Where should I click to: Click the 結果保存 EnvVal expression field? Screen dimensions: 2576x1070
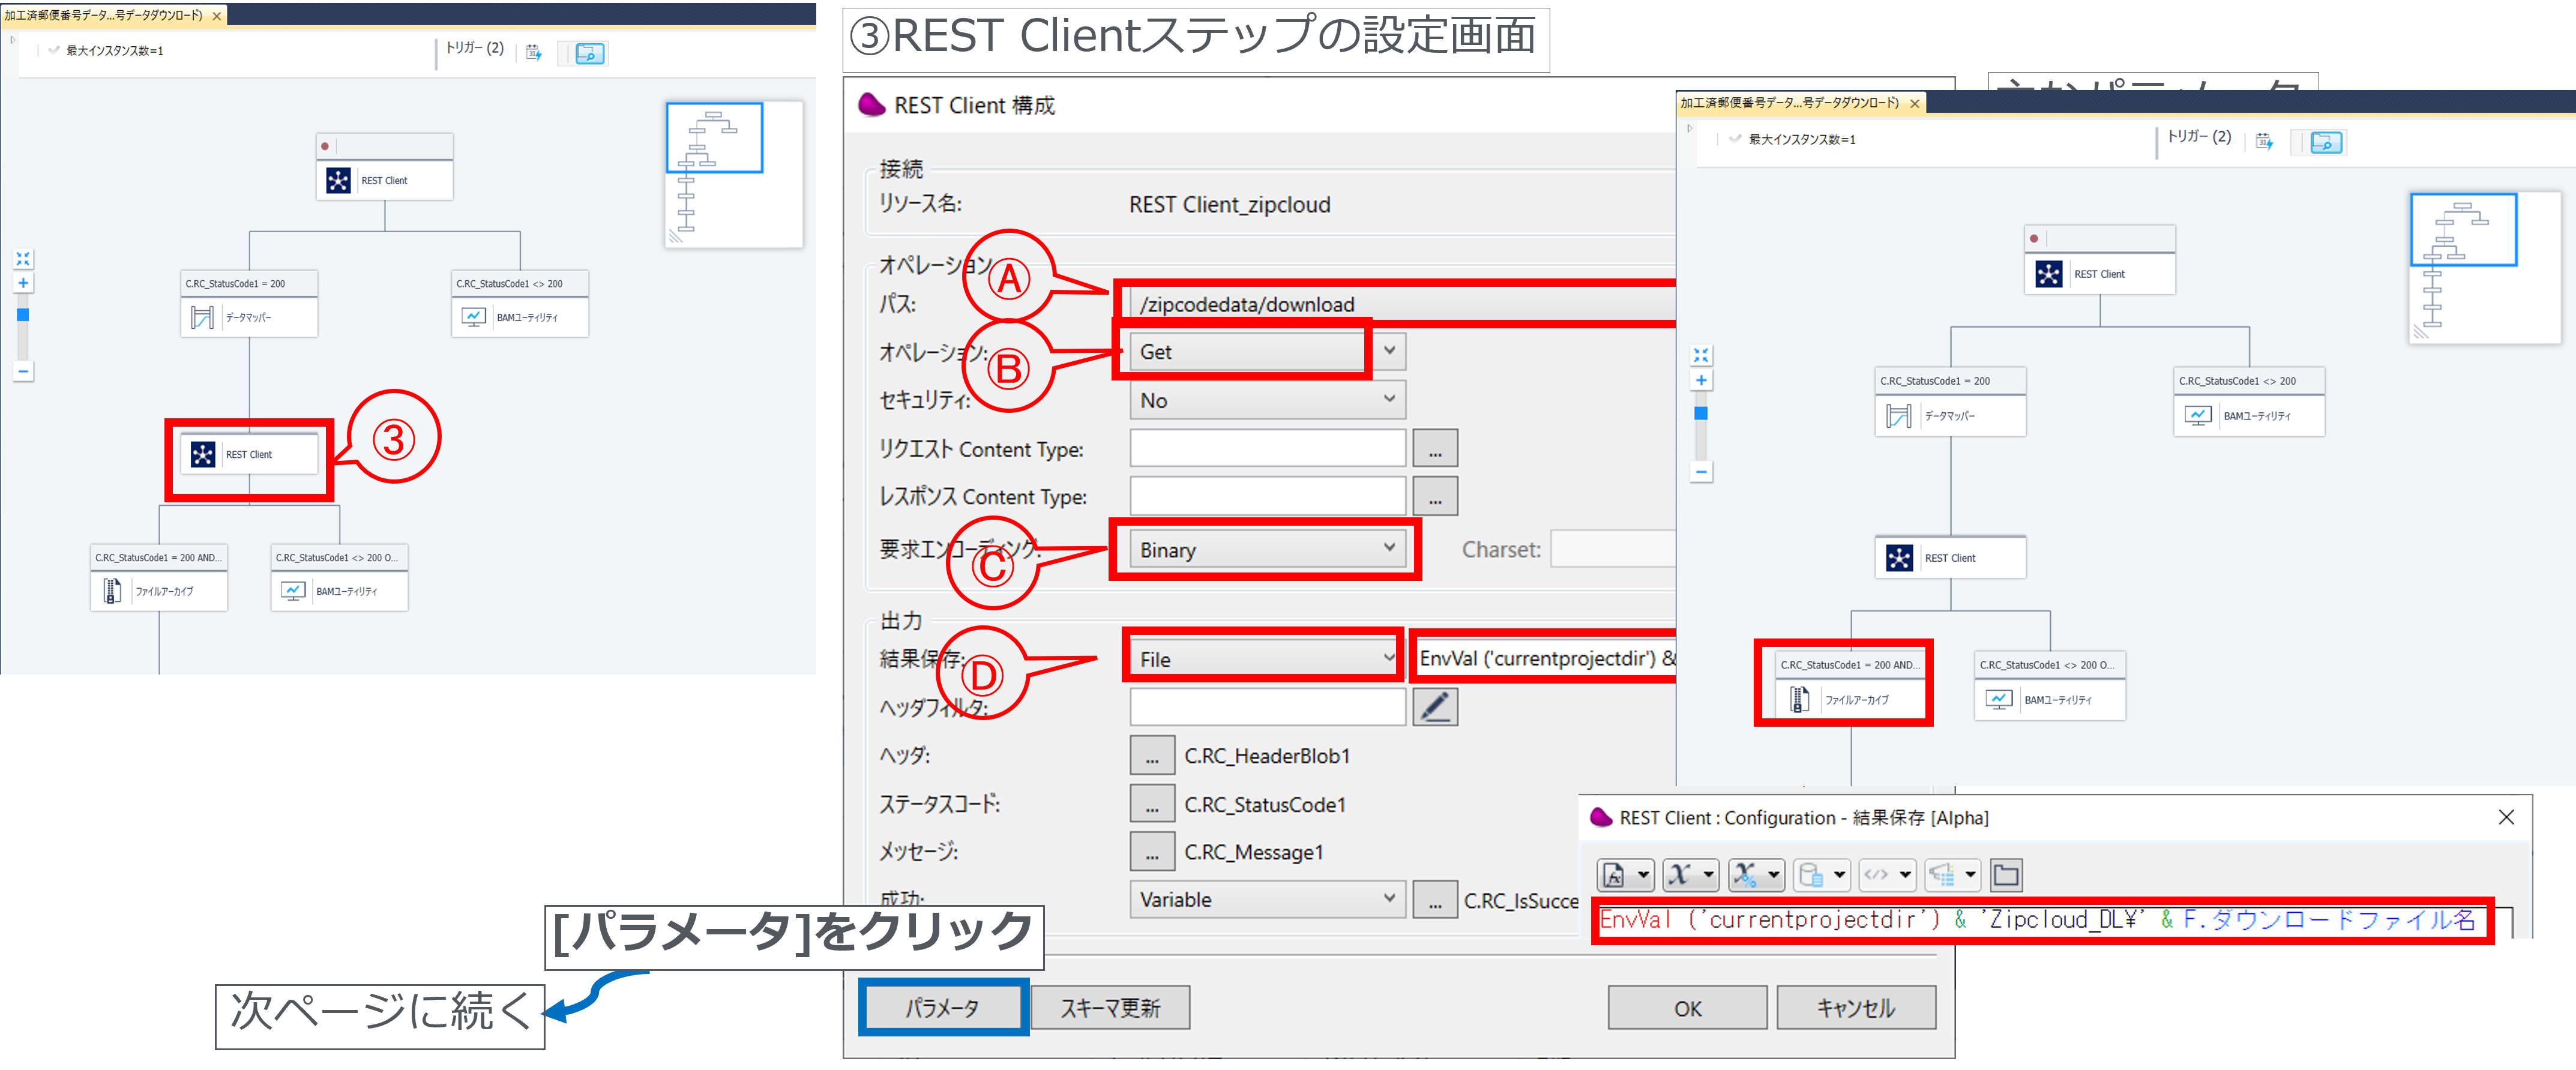[x=1545, y=658]
